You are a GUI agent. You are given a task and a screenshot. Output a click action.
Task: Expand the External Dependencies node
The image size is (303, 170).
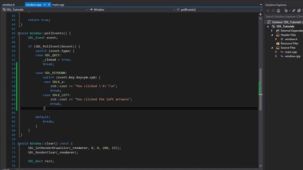point(272,31)
